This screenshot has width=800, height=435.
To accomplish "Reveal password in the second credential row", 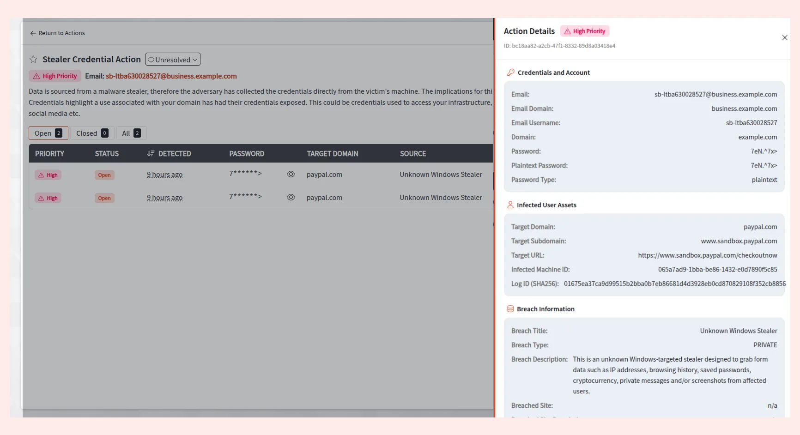I will point(291,198).
